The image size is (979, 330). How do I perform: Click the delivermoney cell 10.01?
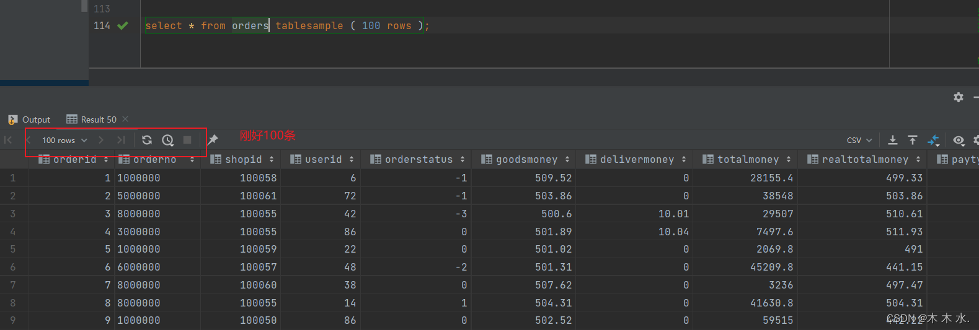[x=635, y=214]
